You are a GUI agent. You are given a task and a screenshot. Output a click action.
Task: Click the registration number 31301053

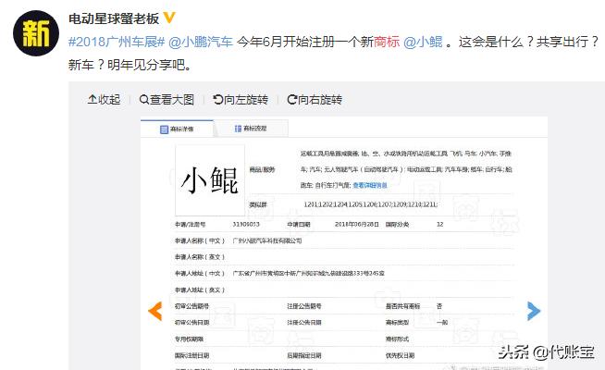tap(246, 224)
